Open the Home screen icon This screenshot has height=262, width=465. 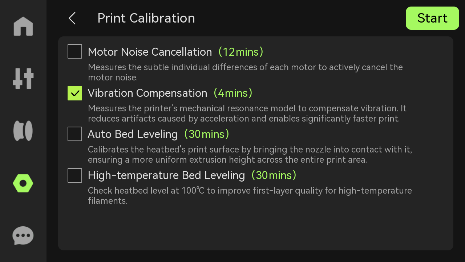pyautogui.click(x=23, y=26)
